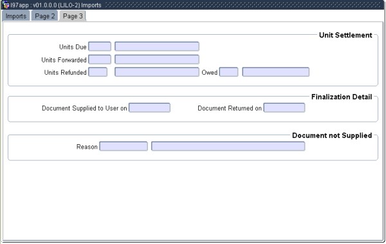This screenshot has height=244, width=386.
Task: Click the Owed description field
Action: 276,72
